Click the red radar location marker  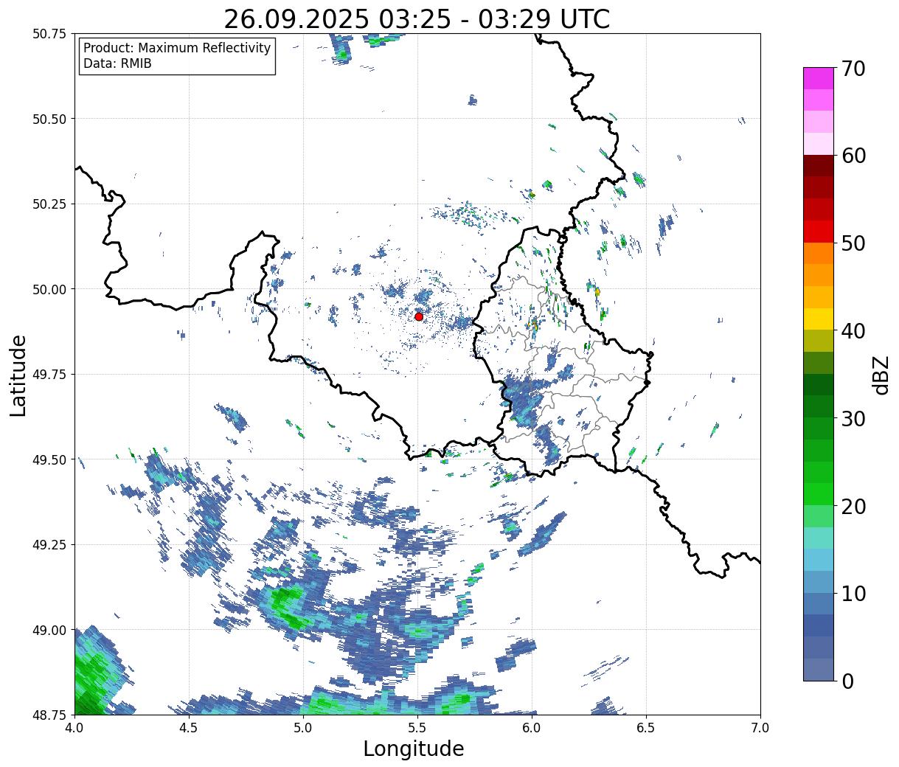[419, 316]
